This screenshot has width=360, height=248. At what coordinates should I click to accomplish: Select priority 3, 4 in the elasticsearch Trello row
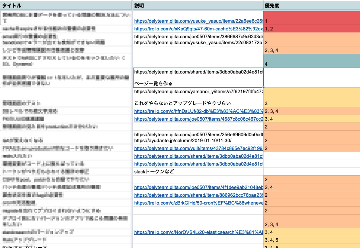[x=312, y=232]
